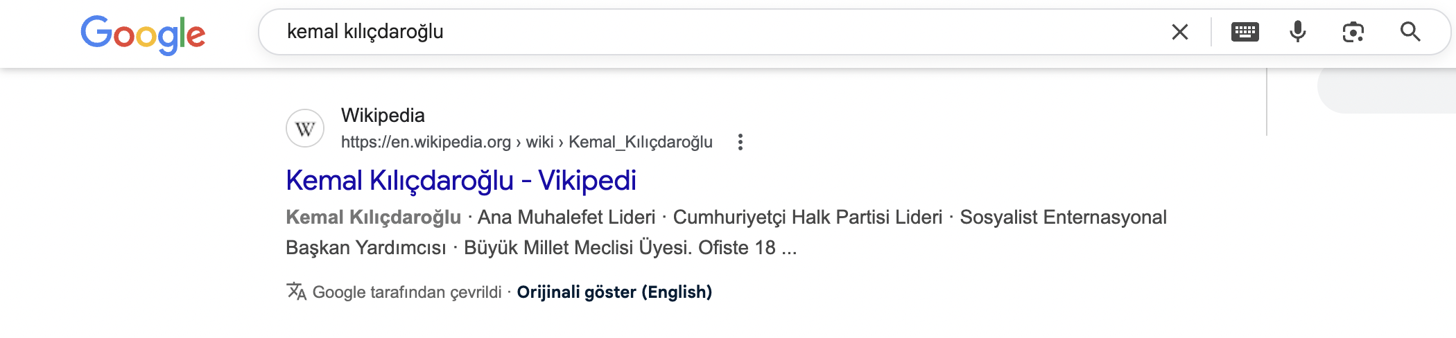Open "Kemal Kılıçdaroğlu - Vikipedi" result
Screen dimensions: 1456x338
[460, 181]
